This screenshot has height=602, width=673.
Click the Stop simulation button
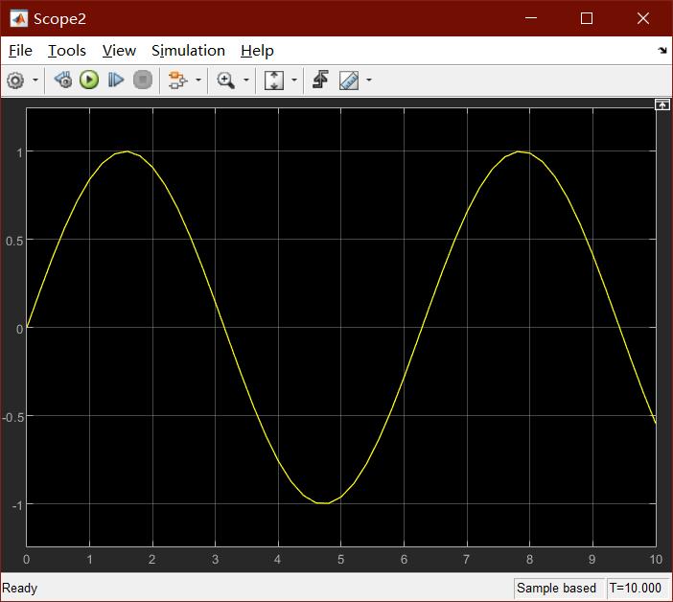tap(143, 81)
